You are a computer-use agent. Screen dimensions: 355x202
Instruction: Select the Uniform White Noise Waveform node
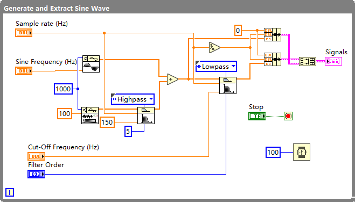90,116
